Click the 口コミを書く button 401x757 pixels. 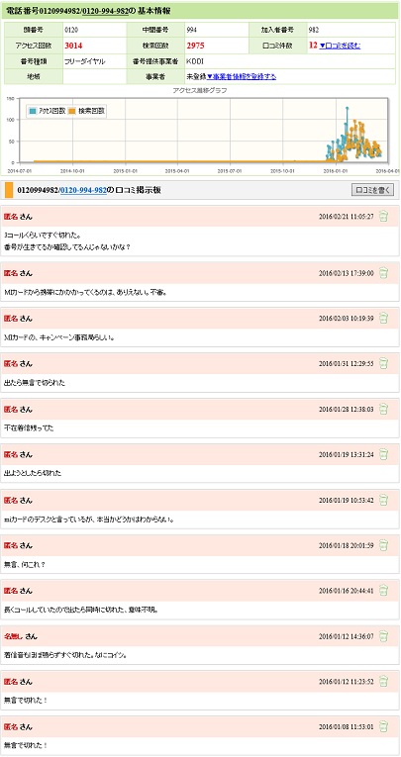point(372,190)
